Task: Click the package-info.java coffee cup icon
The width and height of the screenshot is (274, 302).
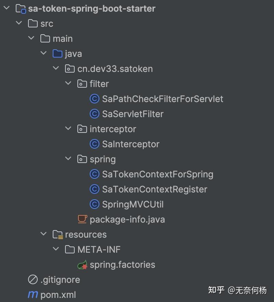Action: tap(82, 219)
